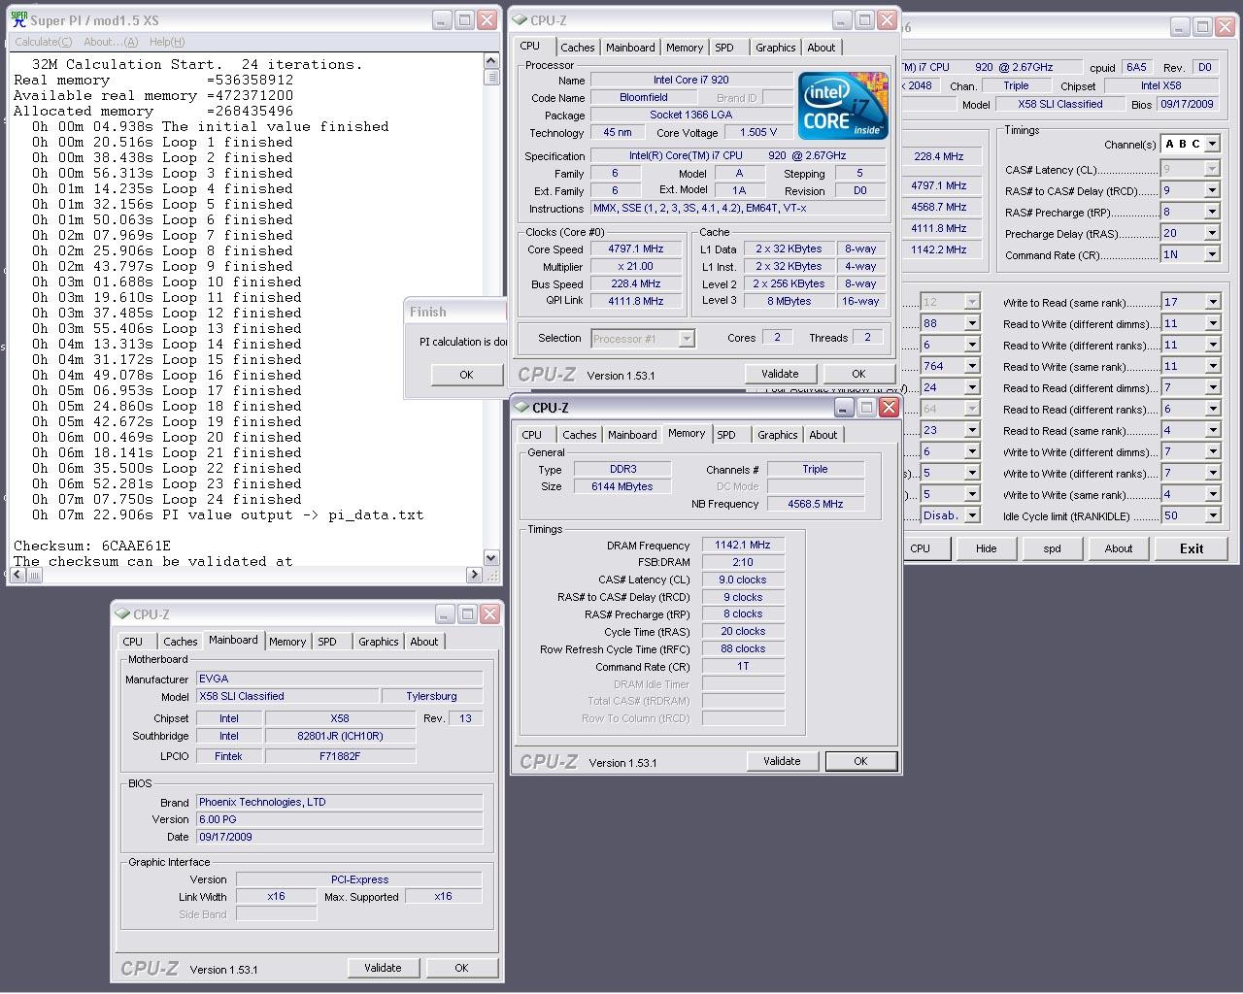Click the CPU-Z icon in the CPU window's title bar
Viewport: 1243px width, 994px height.
[x=521, y=19]
